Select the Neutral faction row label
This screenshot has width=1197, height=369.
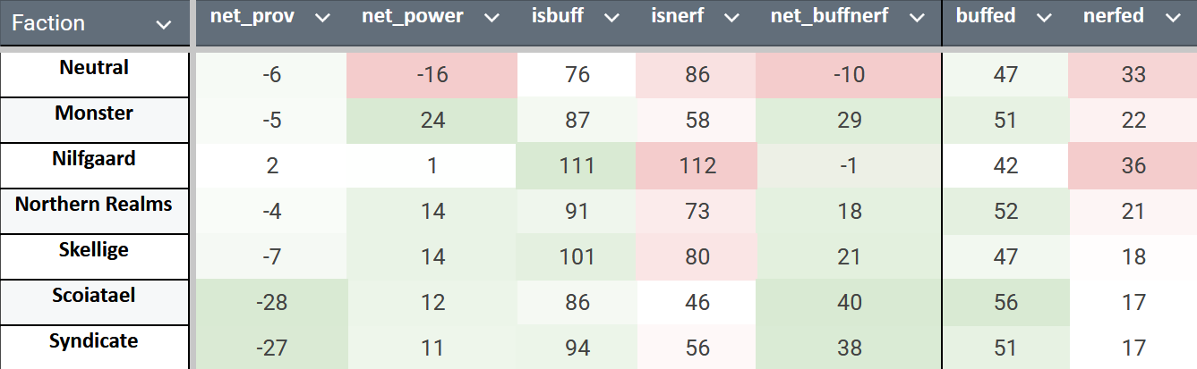click(x=94, y=68)
